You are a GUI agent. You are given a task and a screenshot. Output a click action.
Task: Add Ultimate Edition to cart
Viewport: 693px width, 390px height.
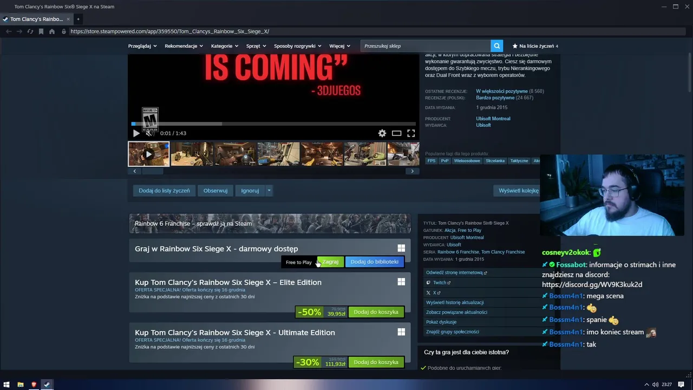(376, 362)
